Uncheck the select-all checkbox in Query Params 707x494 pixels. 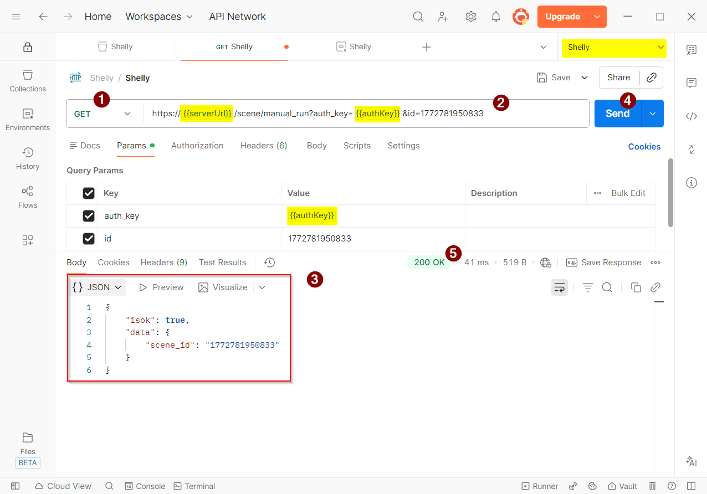pyautogui.click(x=89, y=193)
